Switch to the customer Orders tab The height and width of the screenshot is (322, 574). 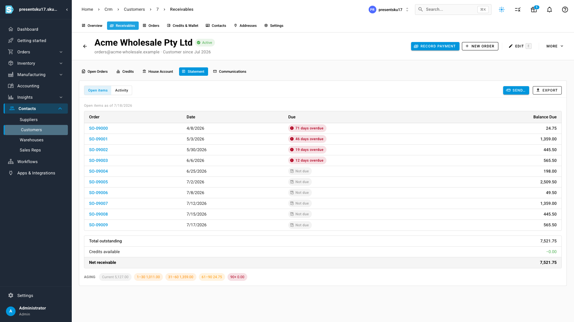[151, 26]
